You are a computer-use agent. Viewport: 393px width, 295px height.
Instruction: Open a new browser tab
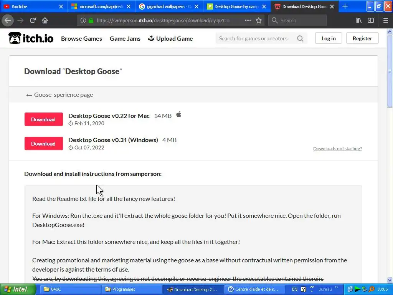pyautogui.click(x=345, y=6)
